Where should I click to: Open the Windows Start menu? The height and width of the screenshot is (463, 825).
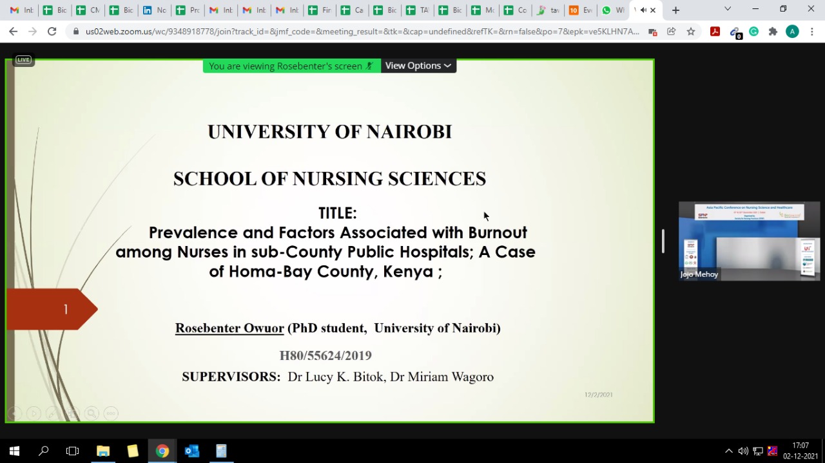coord(14,451)
